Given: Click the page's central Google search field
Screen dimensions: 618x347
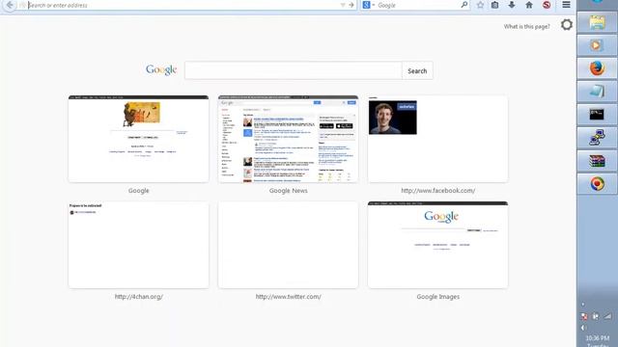Looking at the screenshot, I should [294, 70].
